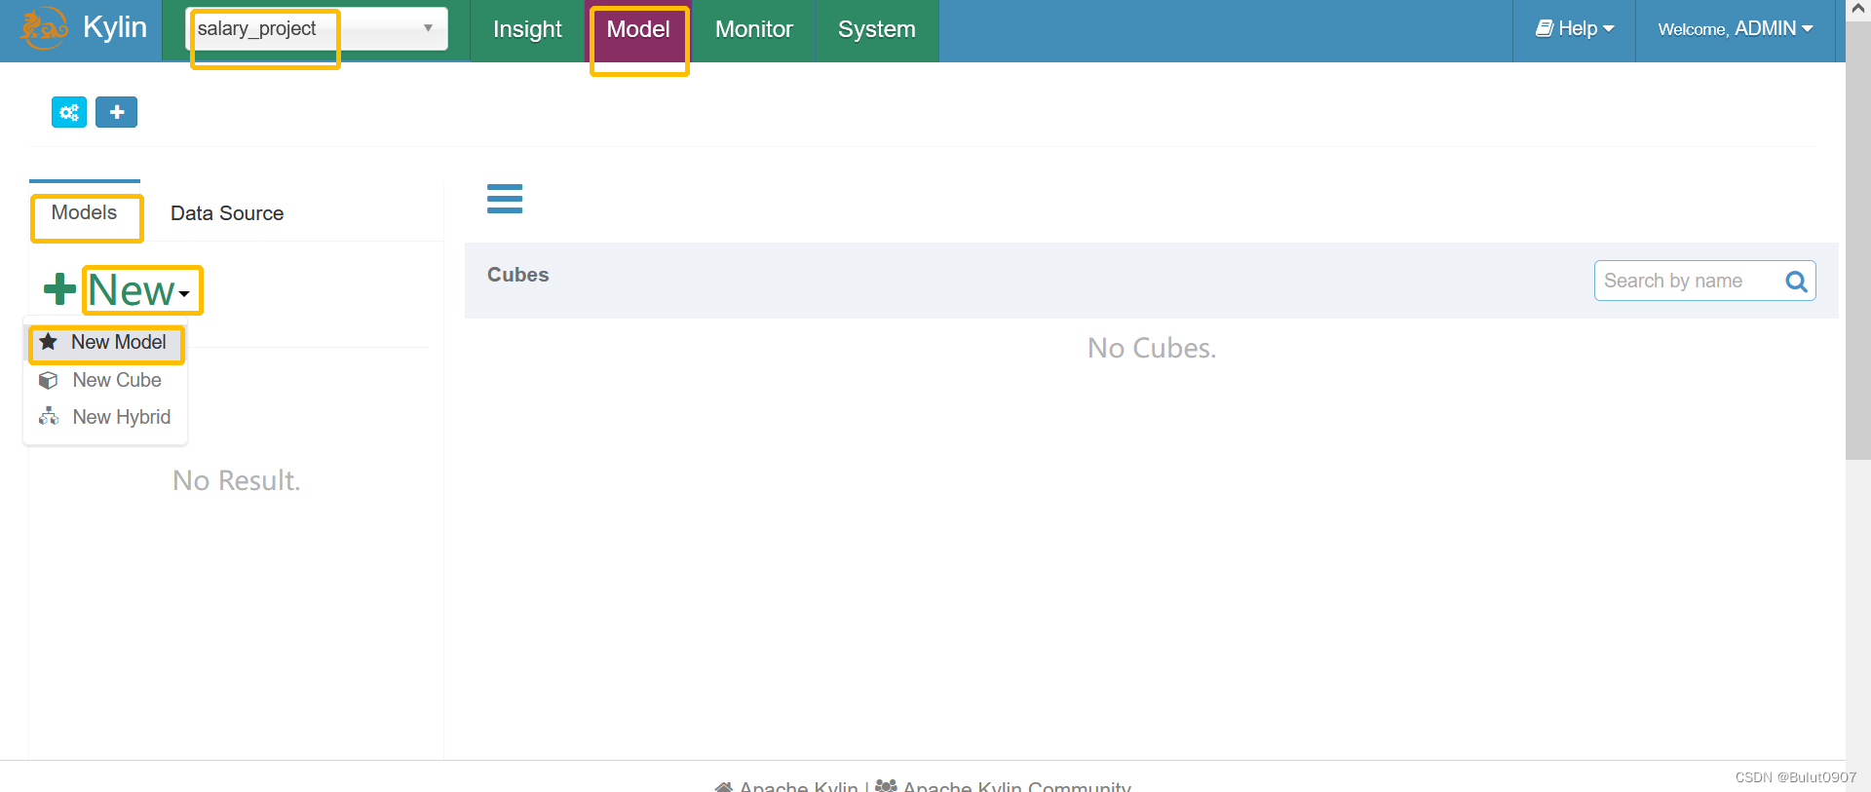Click the Kylin brand name text
Image resolution: width=1871 pixels, height=792 pixels.
tap(115, 27)
